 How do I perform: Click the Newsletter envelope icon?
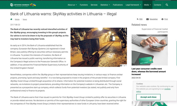tap(147, 19)
